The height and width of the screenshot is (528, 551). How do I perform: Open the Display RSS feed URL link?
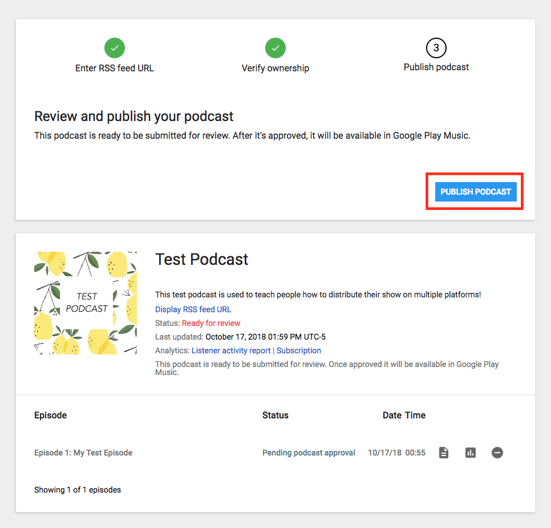click(193, 309)
